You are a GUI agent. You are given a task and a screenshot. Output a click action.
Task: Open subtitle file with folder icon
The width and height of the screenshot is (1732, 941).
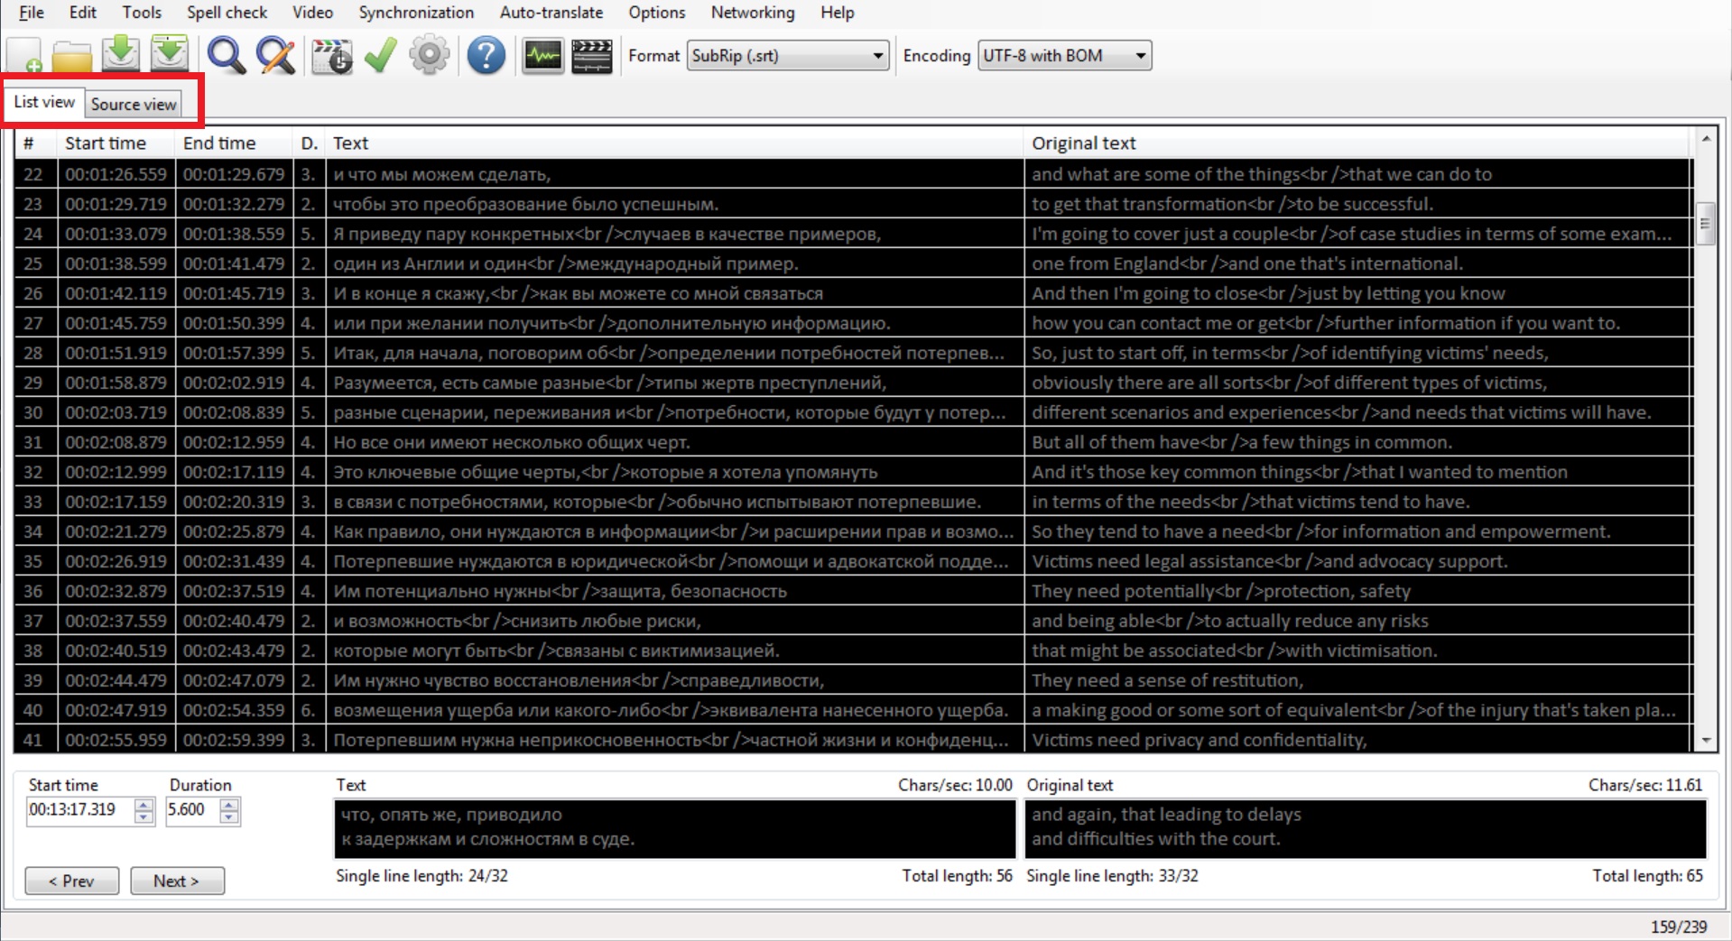point(72,56)
